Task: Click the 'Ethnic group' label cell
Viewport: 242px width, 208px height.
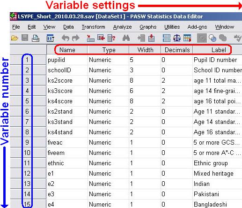Action: click(218, 163)
